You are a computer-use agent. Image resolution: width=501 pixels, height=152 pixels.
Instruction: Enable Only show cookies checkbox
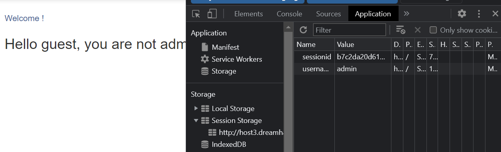click(x=433, y=30)
